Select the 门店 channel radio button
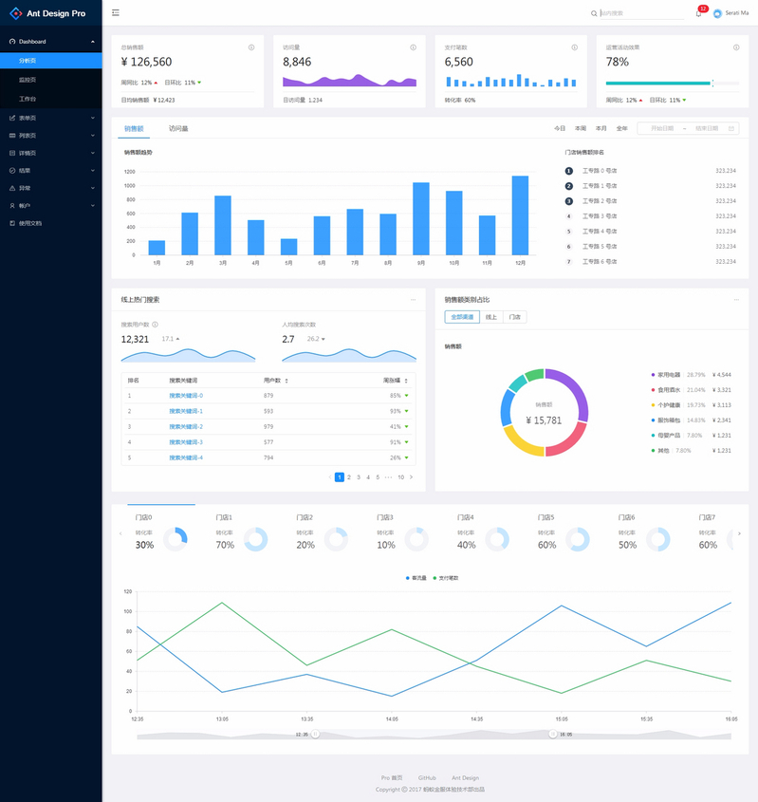 pyautogui.click(x=515, y=317)
